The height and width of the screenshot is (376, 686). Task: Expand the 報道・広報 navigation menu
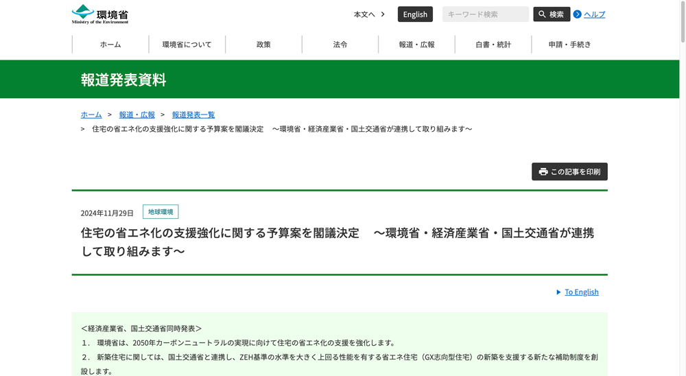point(416,45)
